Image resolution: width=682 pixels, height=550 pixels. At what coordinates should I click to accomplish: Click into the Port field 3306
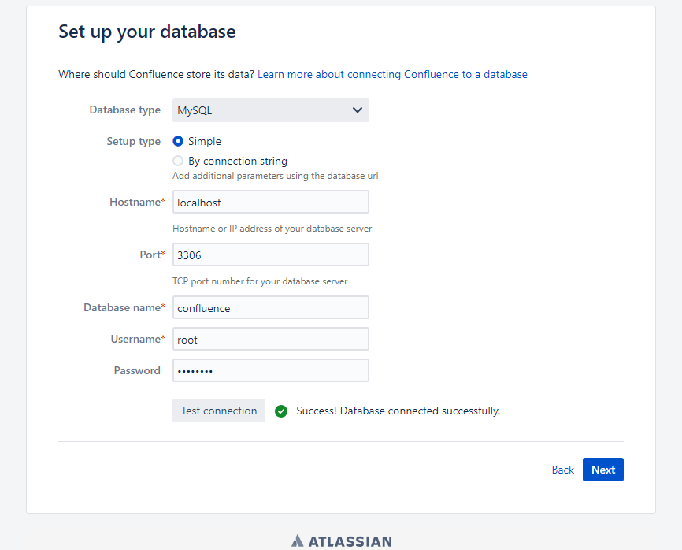pyautogui.click(x=271, y=255)
